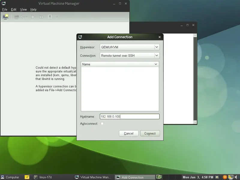Click the disabled Open button in Virtual Machine Manager toolbar
This screenshot has width=240, height=180.
coord(21,17)
